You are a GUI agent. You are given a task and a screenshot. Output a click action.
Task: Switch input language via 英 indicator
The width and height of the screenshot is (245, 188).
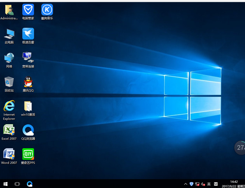click(x=209, y=184)
